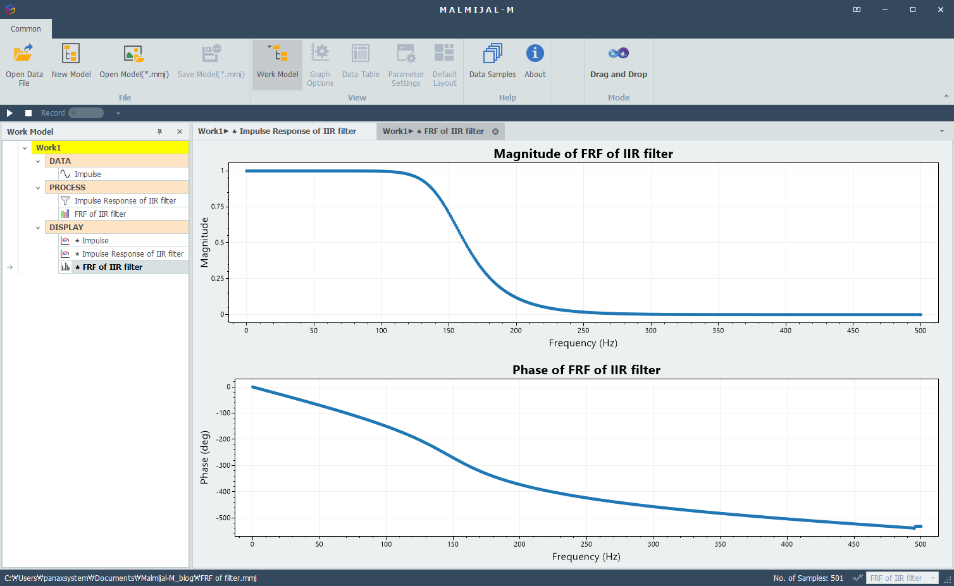Click the Magnitude of FRF plot title
The image size is (954, 586).
point(583,154)
